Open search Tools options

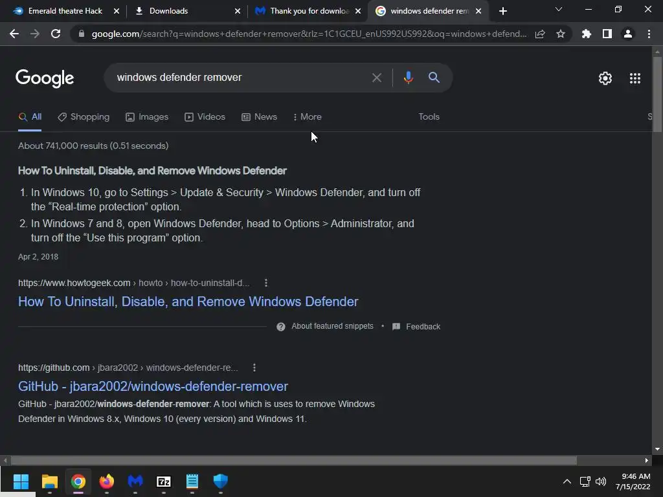[429, 117]
